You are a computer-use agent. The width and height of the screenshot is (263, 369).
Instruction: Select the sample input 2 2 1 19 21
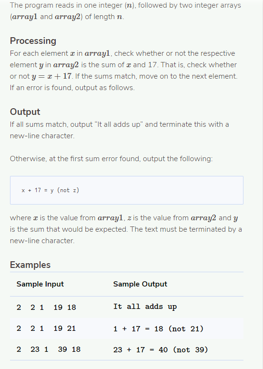pyautogui.click(x=46, y=328)
